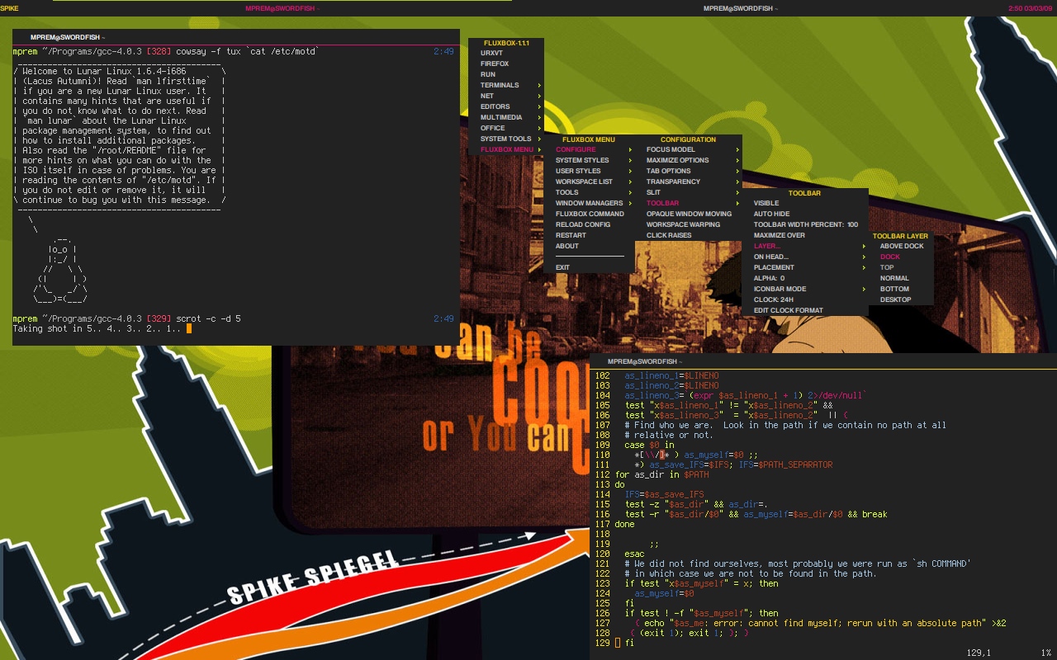Choose Normal toolbar layer
Screen dimensions: 1057x660
coord(901,278)
